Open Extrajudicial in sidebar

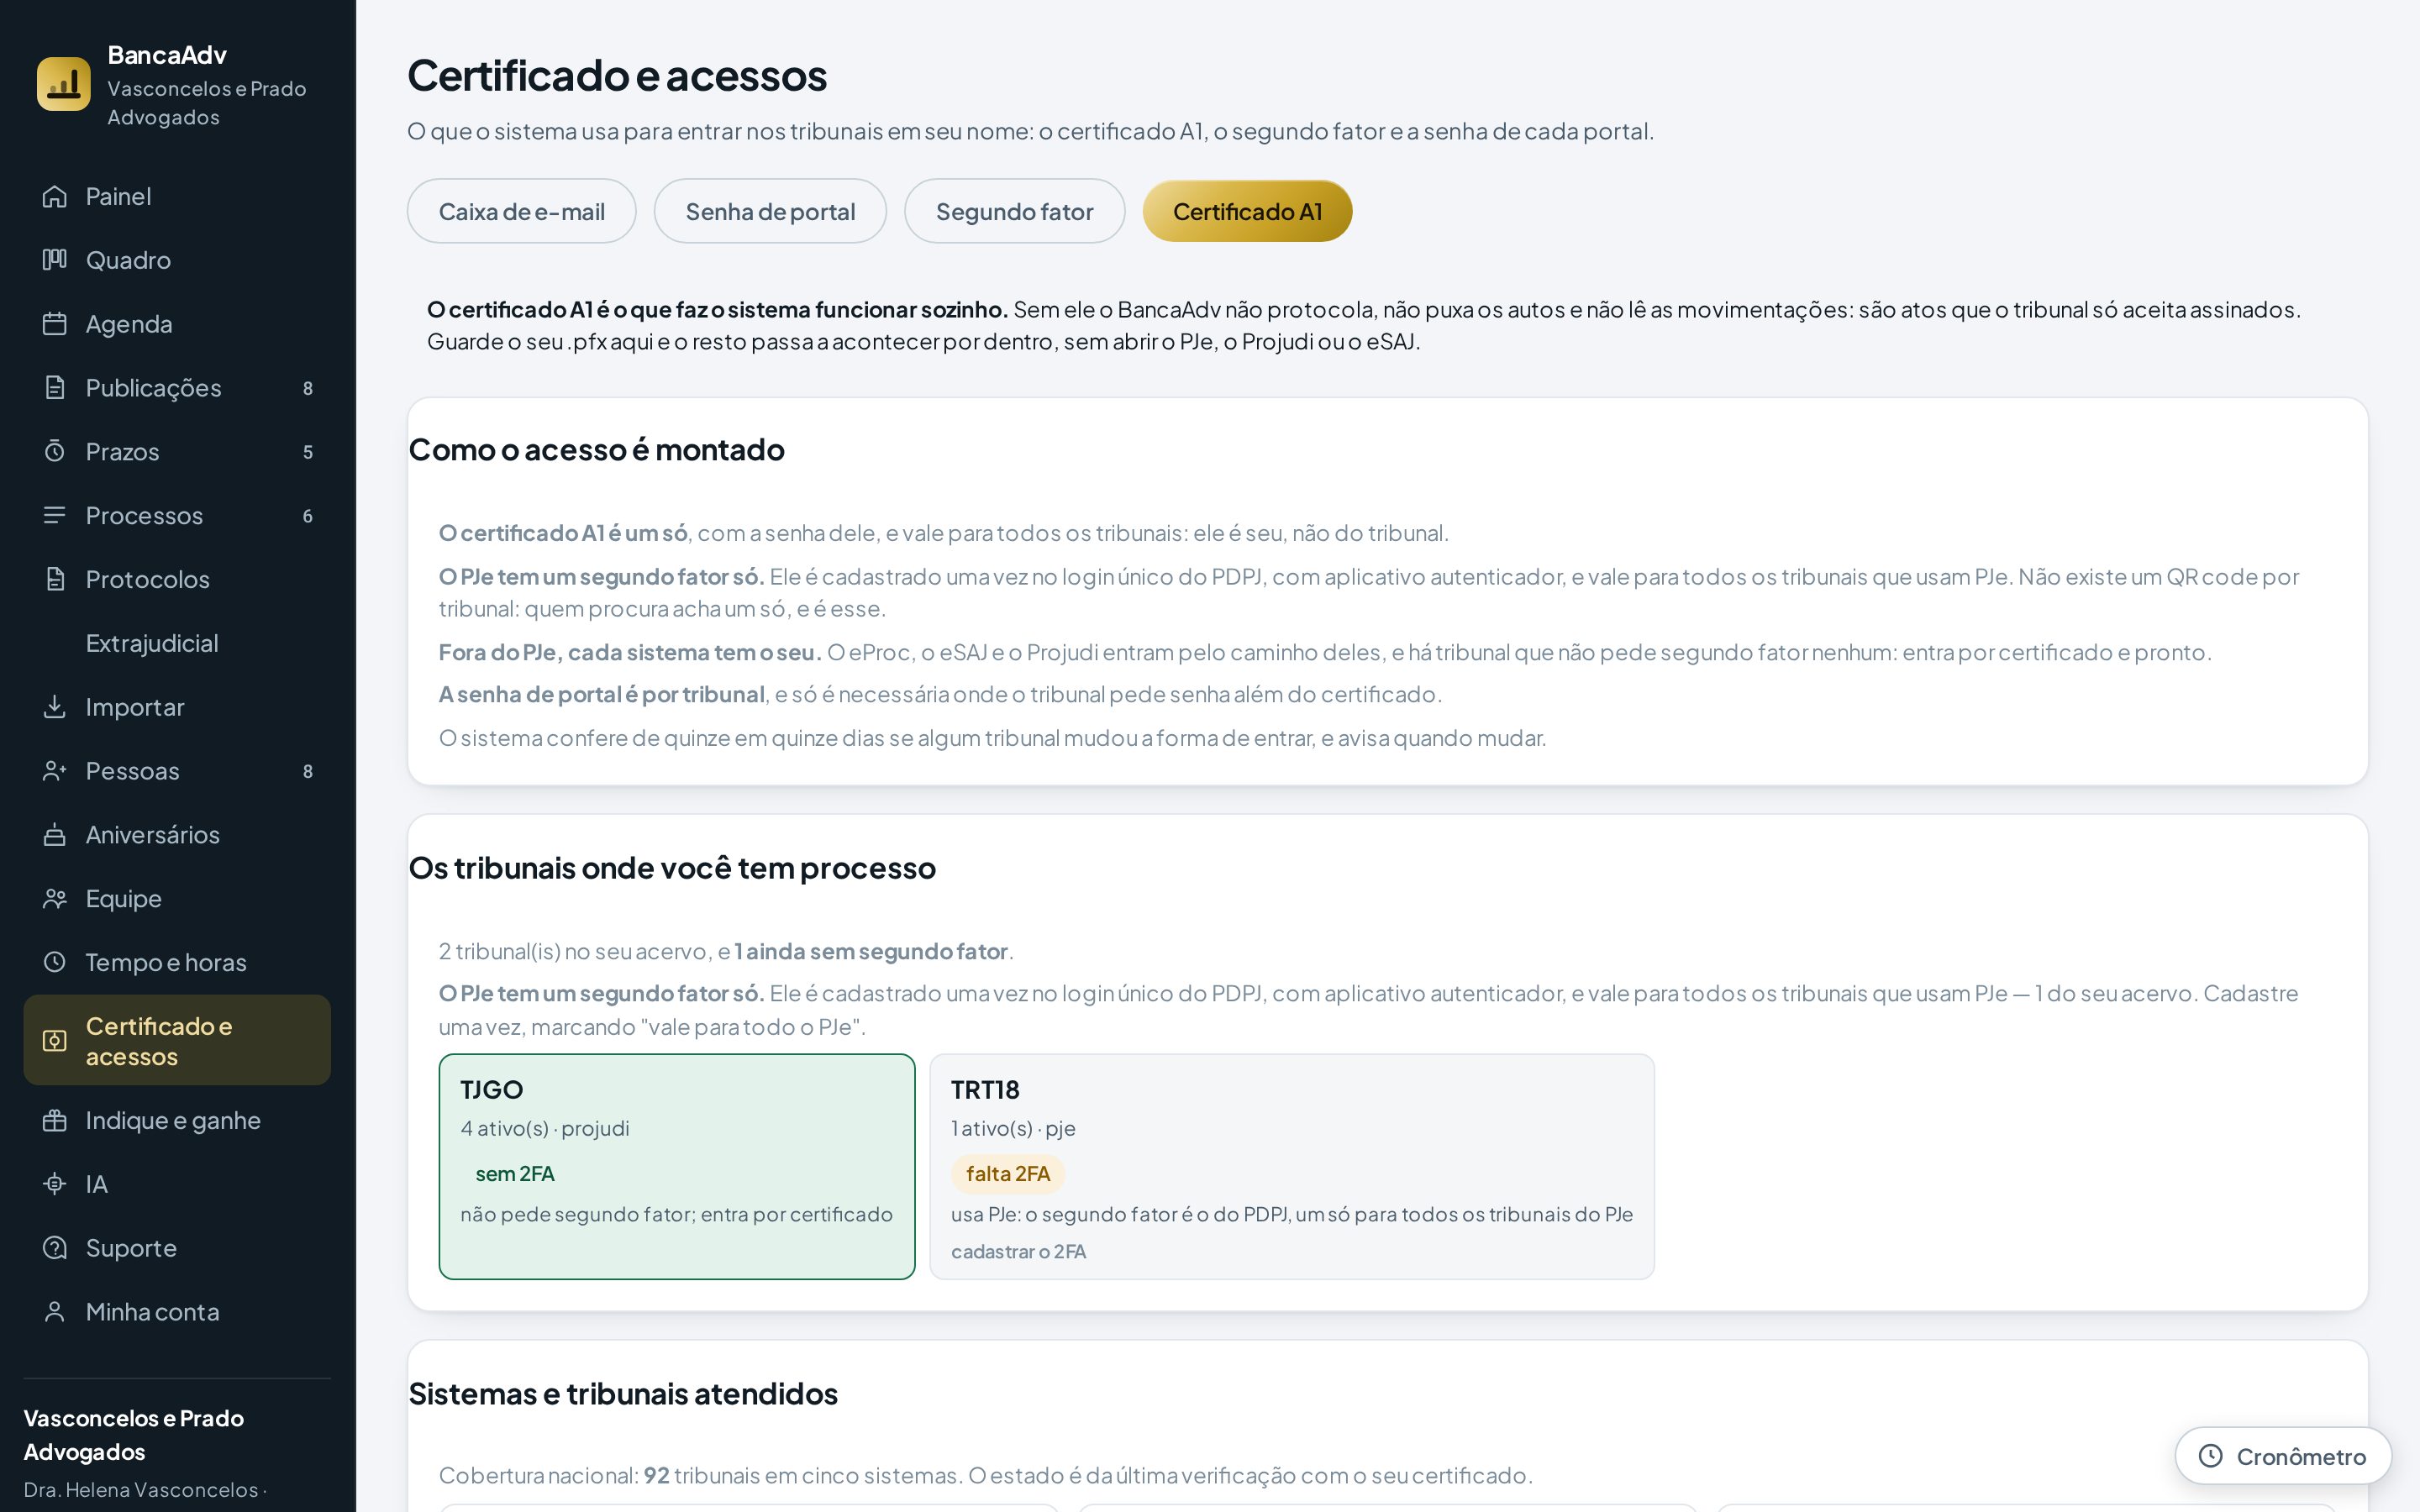pyautogui.click(x=152, y=643)
